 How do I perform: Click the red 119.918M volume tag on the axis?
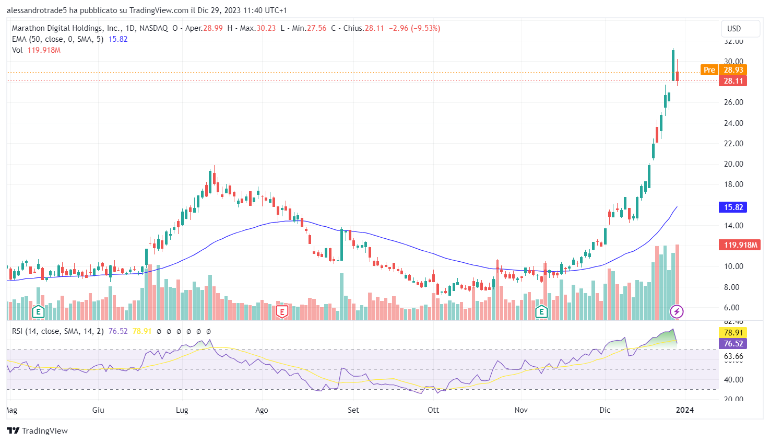pos(740,245)
